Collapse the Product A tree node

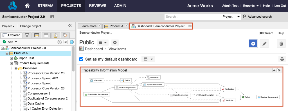(7, 53)
